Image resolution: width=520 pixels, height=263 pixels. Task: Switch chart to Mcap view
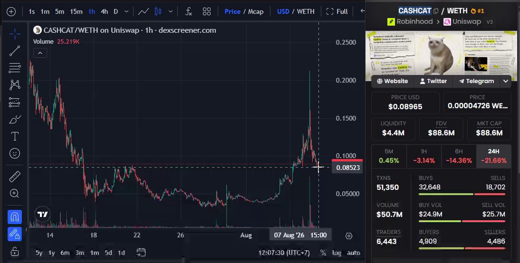256,11
